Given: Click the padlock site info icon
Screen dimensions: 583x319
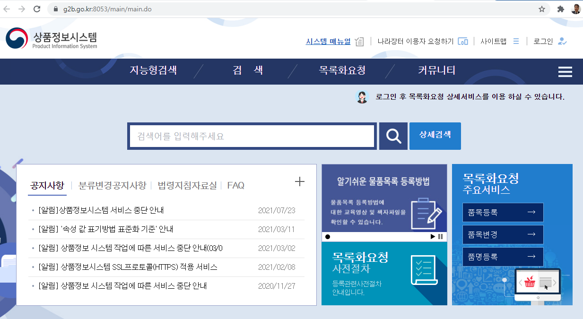Looking at the screenshot, I should (x=56, y=9).
